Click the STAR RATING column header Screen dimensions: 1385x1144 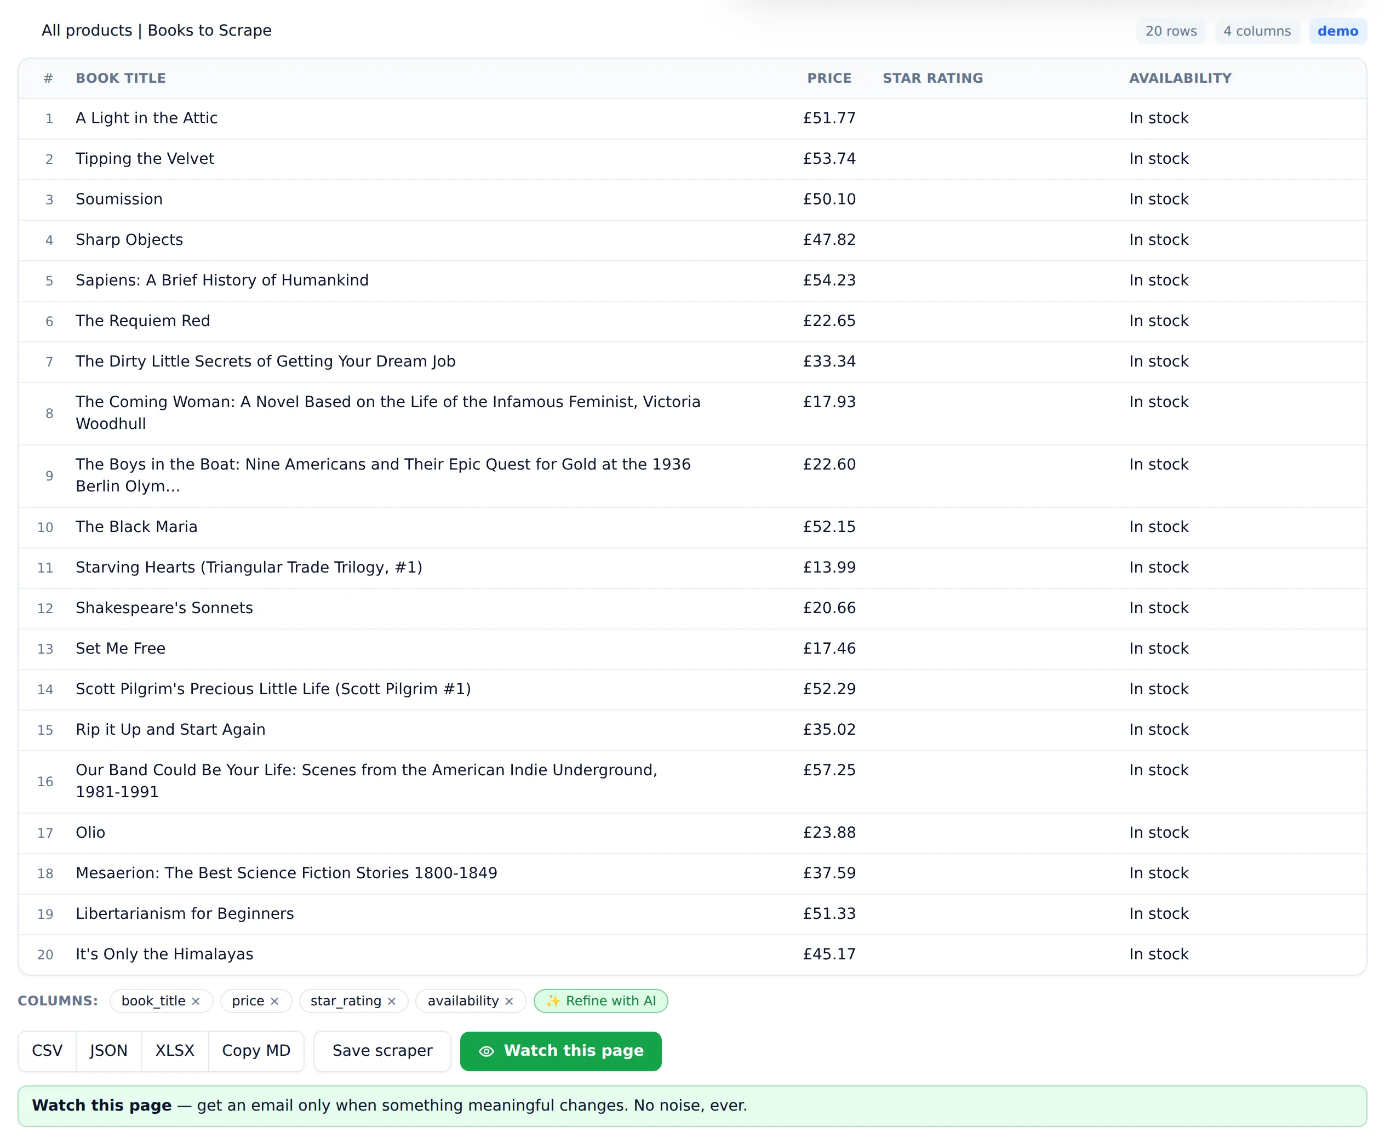point(932,78)
